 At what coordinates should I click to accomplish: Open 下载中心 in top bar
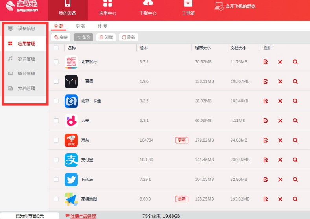148,9
